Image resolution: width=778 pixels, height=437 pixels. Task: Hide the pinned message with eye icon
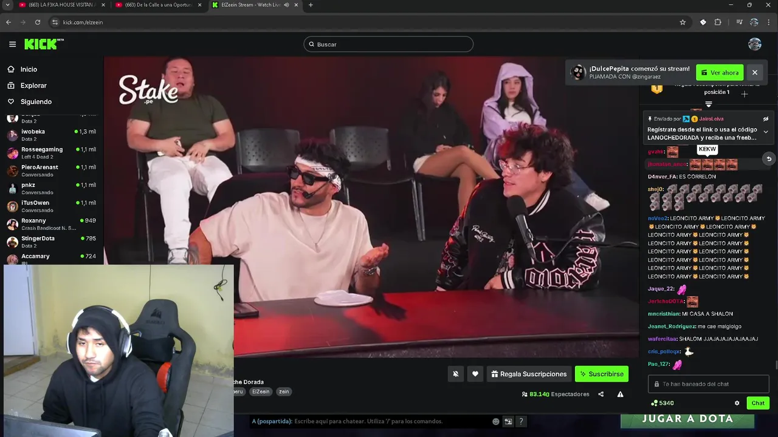pyautogui.click(x=766, y=119)
